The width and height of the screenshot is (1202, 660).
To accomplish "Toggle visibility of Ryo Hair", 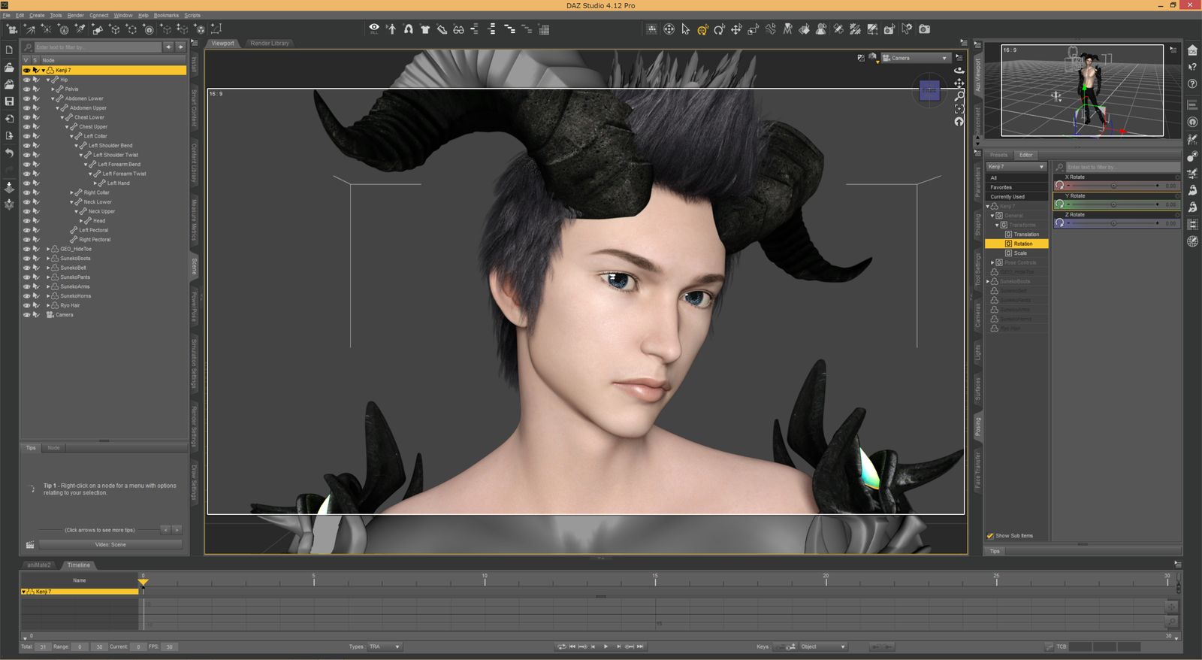I will pos(26,305).
